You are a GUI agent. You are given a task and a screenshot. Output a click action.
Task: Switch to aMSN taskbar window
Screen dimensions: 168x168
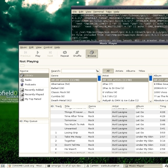[x=104, y=166]
